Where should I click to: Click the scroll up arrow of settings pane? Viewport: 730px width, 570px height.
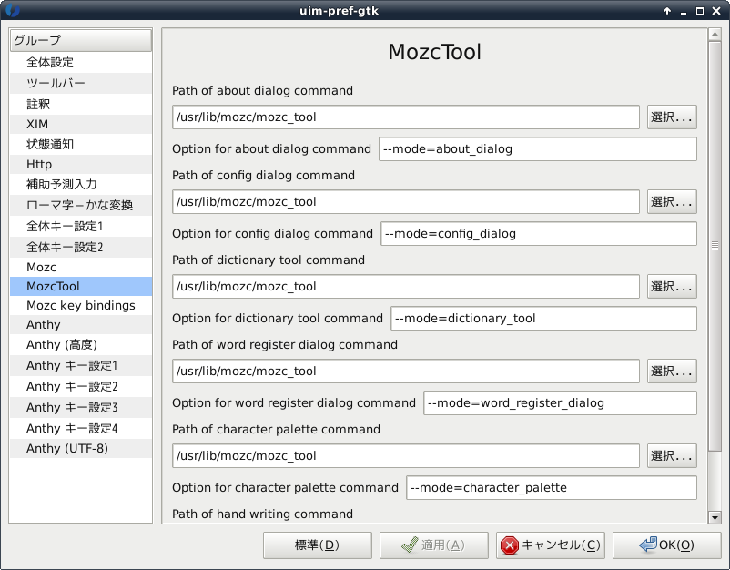[x=715, y=35]
